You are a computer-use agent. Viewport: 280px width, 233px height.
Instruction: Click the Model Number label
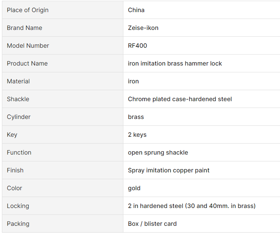pyautogui.click(x=28, y=45)
